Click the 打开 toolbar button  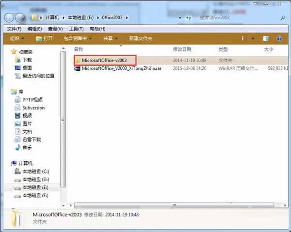click(44, 38)
